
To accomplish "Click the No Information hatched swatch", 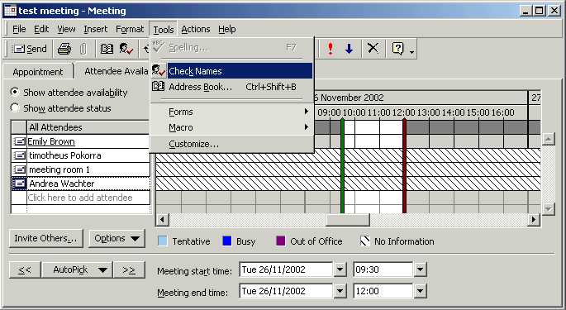I will 365,241.
